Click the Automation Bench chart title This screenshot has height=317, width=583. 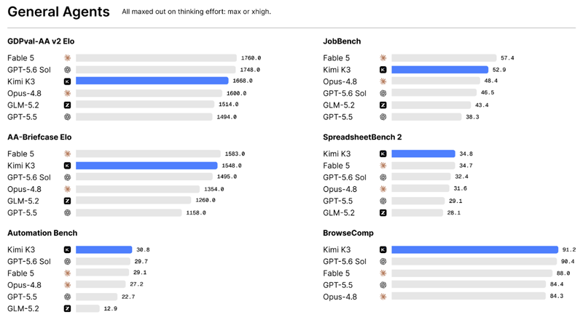[42, 233]
